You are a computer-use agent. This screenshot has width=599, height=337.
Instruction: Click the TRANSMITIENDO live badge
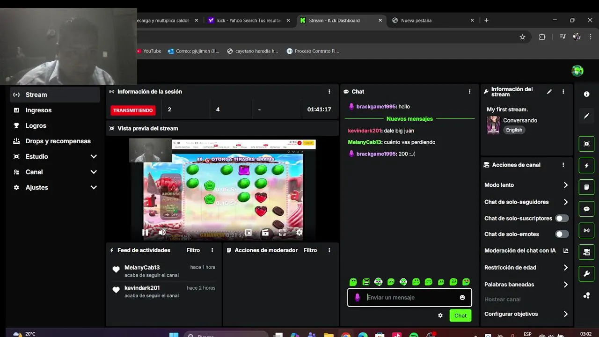coord(133,110)
